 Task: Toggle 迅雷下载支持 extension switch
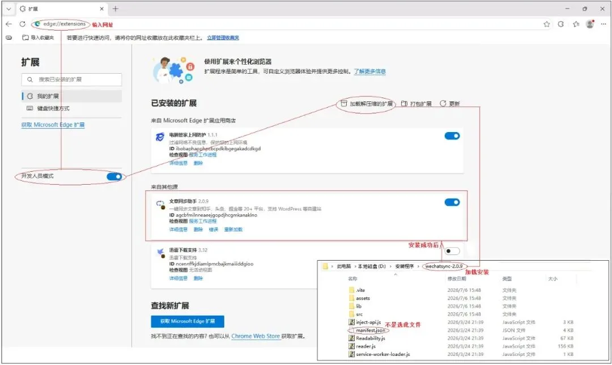[452, 251]
